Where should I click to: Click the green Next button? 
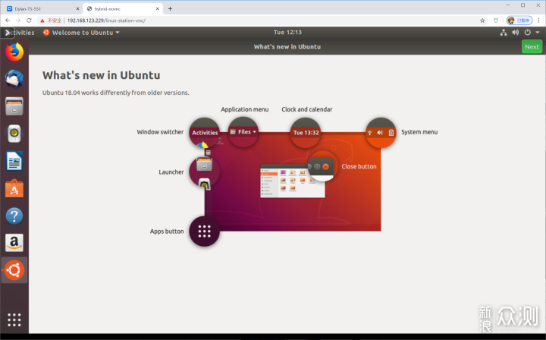pos(532,47)
